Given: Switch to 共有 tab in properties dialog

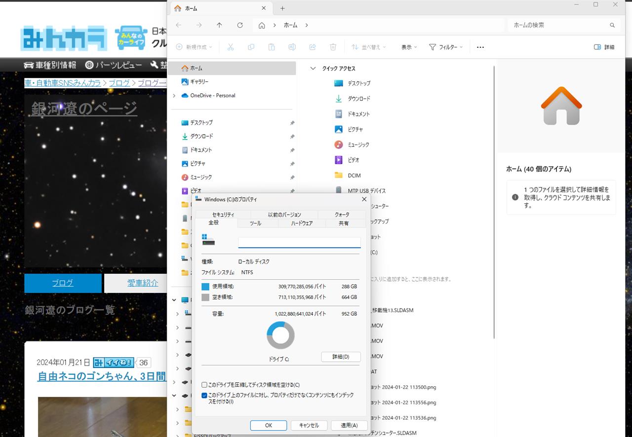Looking at the screenshot, I should click(344, 223).
